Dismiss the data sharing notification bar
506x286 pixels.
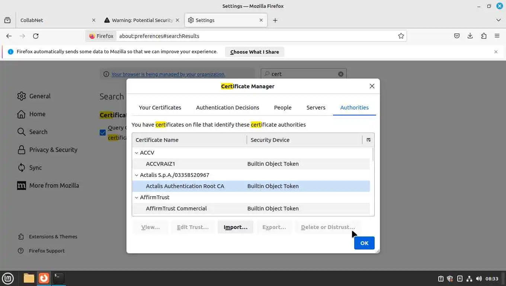[x=496, y=52]
